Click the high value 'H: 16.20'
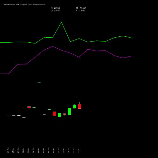 tap(81, 8)
